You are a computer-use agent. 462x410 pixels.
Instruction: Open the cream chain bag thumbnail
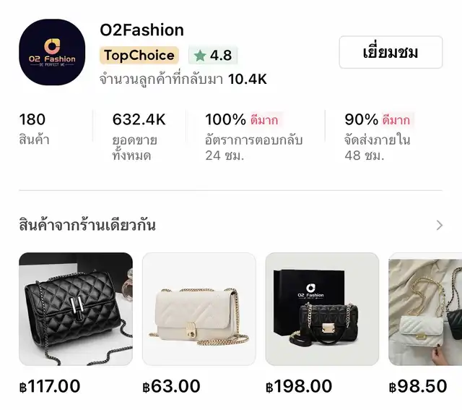pyautogui.click(x=199, y=309)
